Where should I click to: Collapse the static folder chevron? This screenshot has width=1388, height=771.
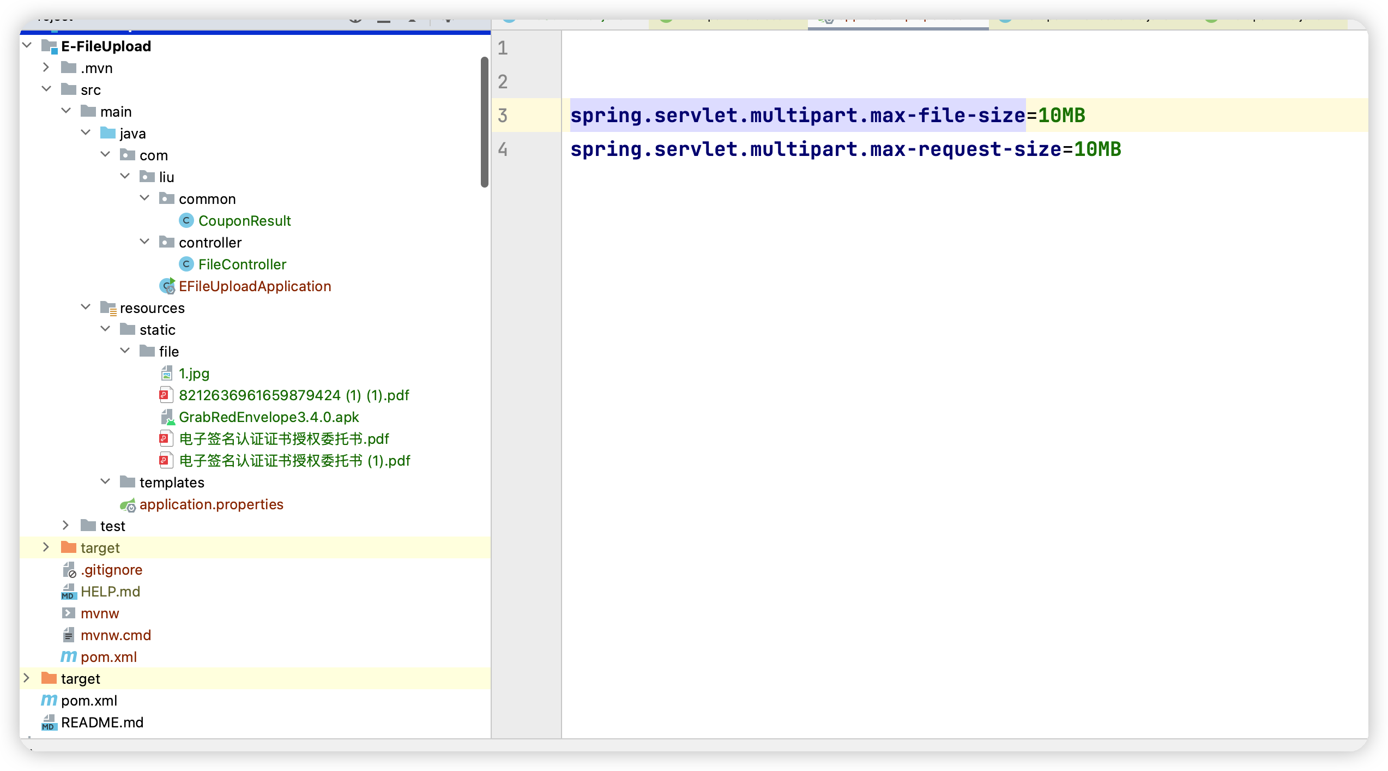[105, 329]
